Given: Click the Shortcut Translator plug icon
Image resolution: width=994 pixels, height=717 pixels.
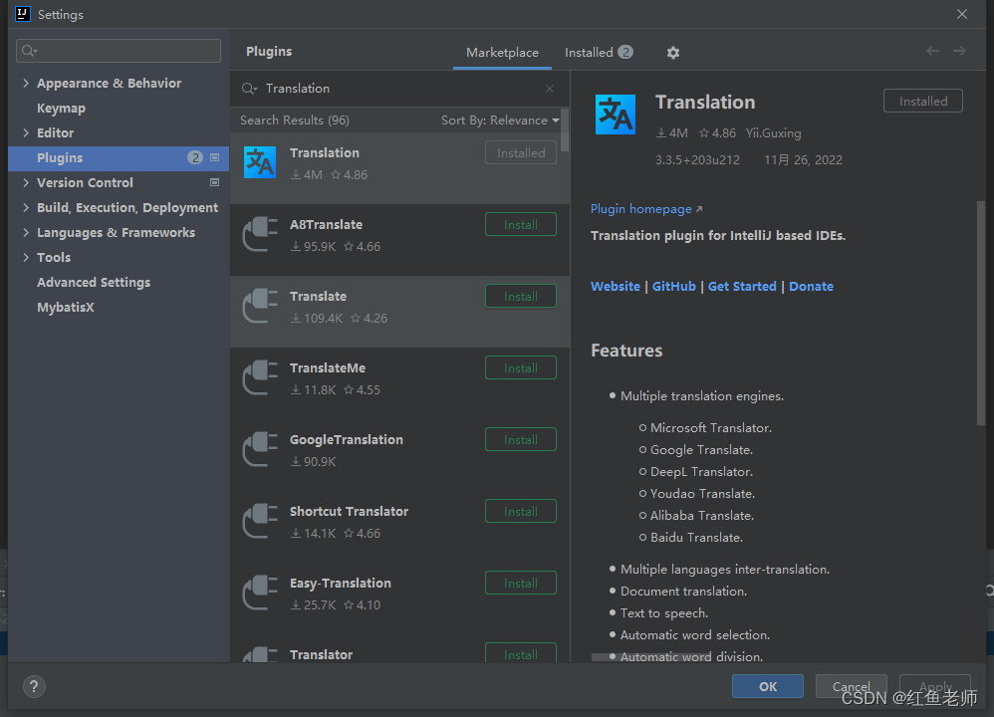Looking at the screenshot, I should coord(260,521).
